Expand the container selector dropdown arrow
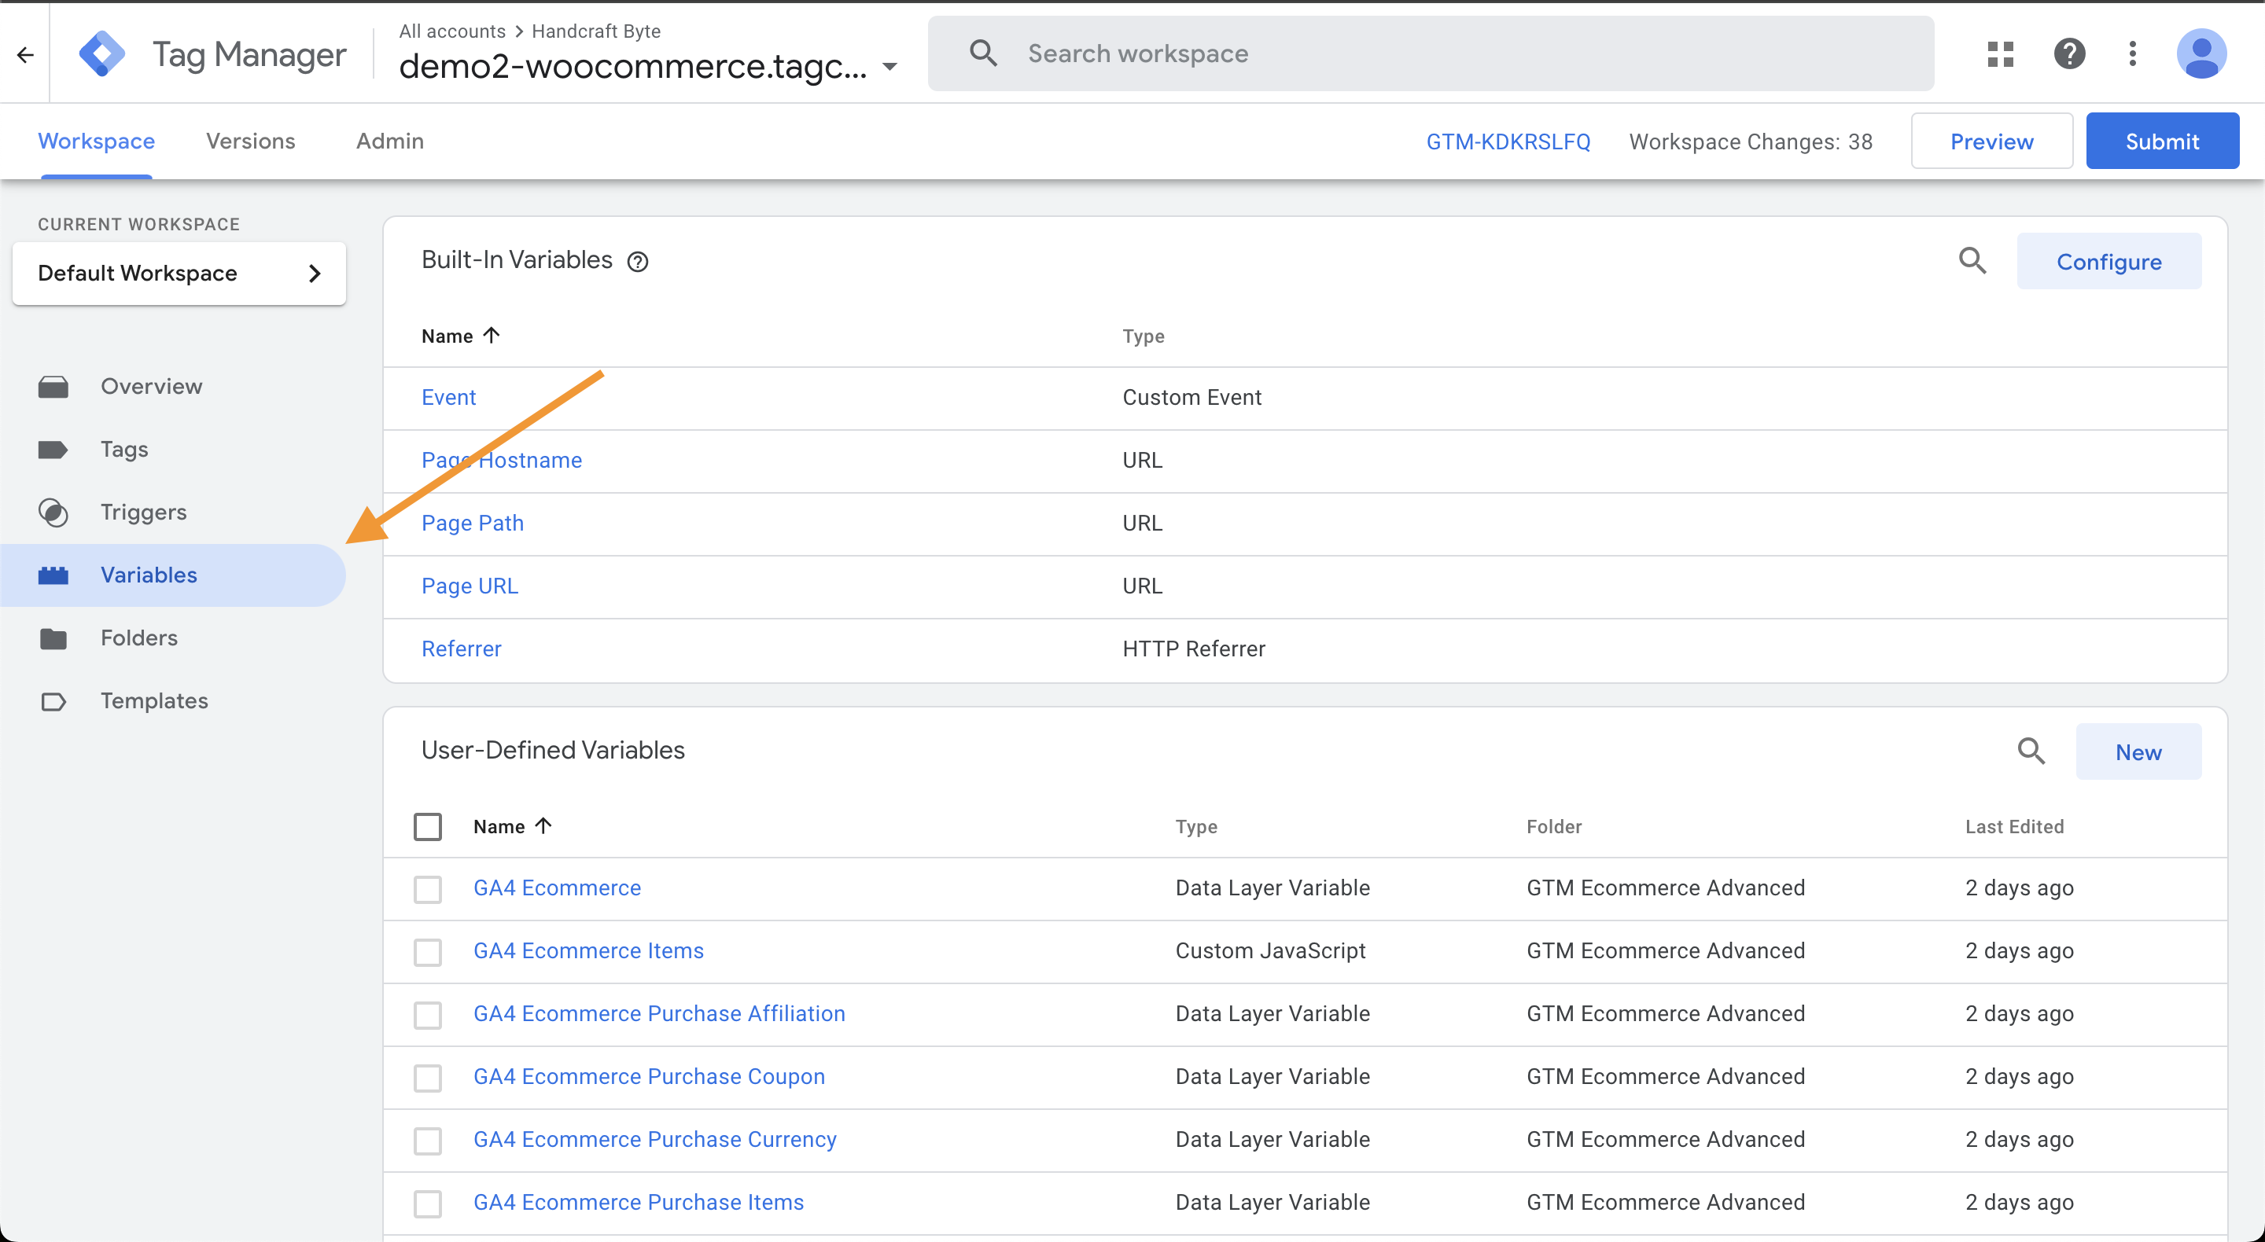The height and width of the screenshot is (1242, 2265). click(x=889, y=67)
